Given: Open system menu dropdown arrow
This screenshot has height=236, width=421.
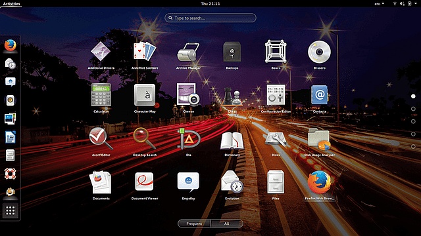Looking at the screenshot, I should (x=415, y=3).
